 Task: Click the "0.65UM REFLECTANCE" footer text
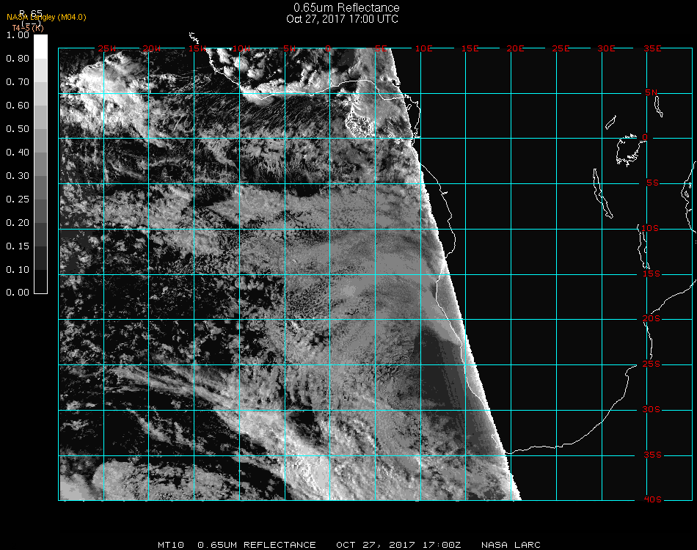[x=257, y=545]
